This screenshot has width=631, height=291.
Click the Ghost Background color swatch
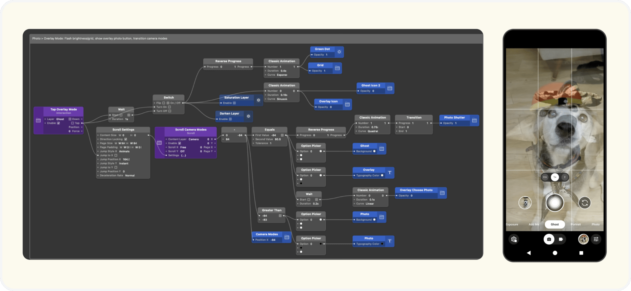coord(374,151)
